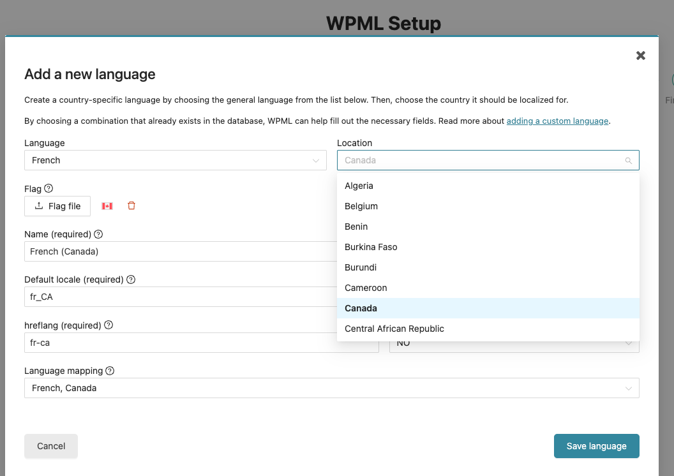This screenshot has height=476, width=674.
Task: Select Central African Republic option
Action: (x=394, y=329)
